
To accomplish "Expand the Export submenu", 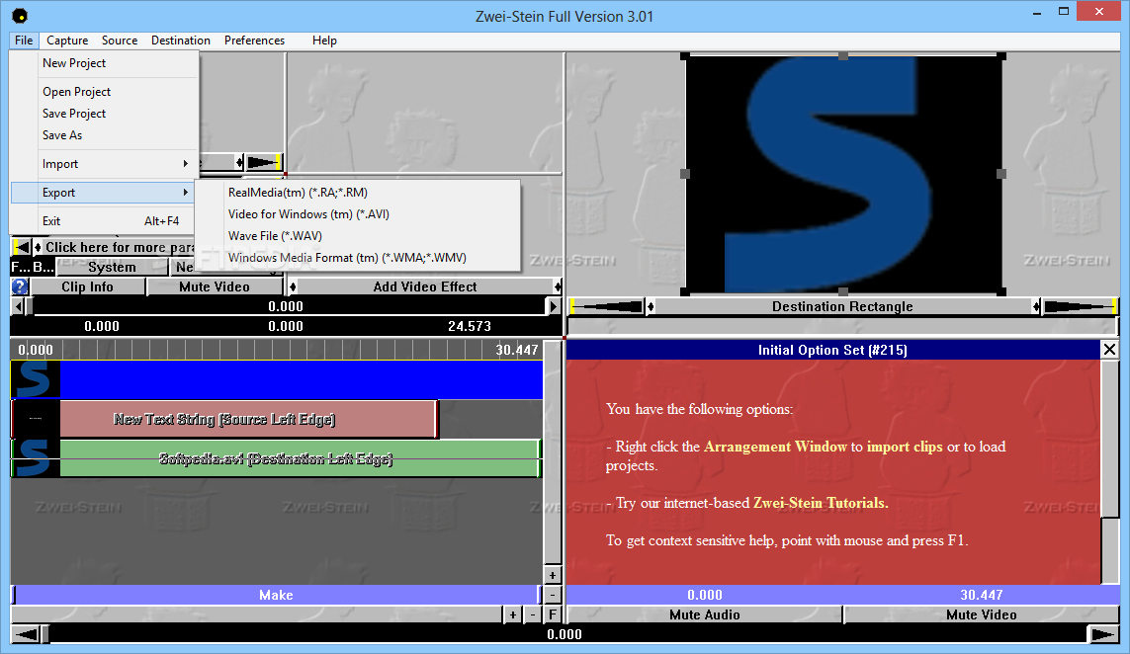I will tap(104, 193).
